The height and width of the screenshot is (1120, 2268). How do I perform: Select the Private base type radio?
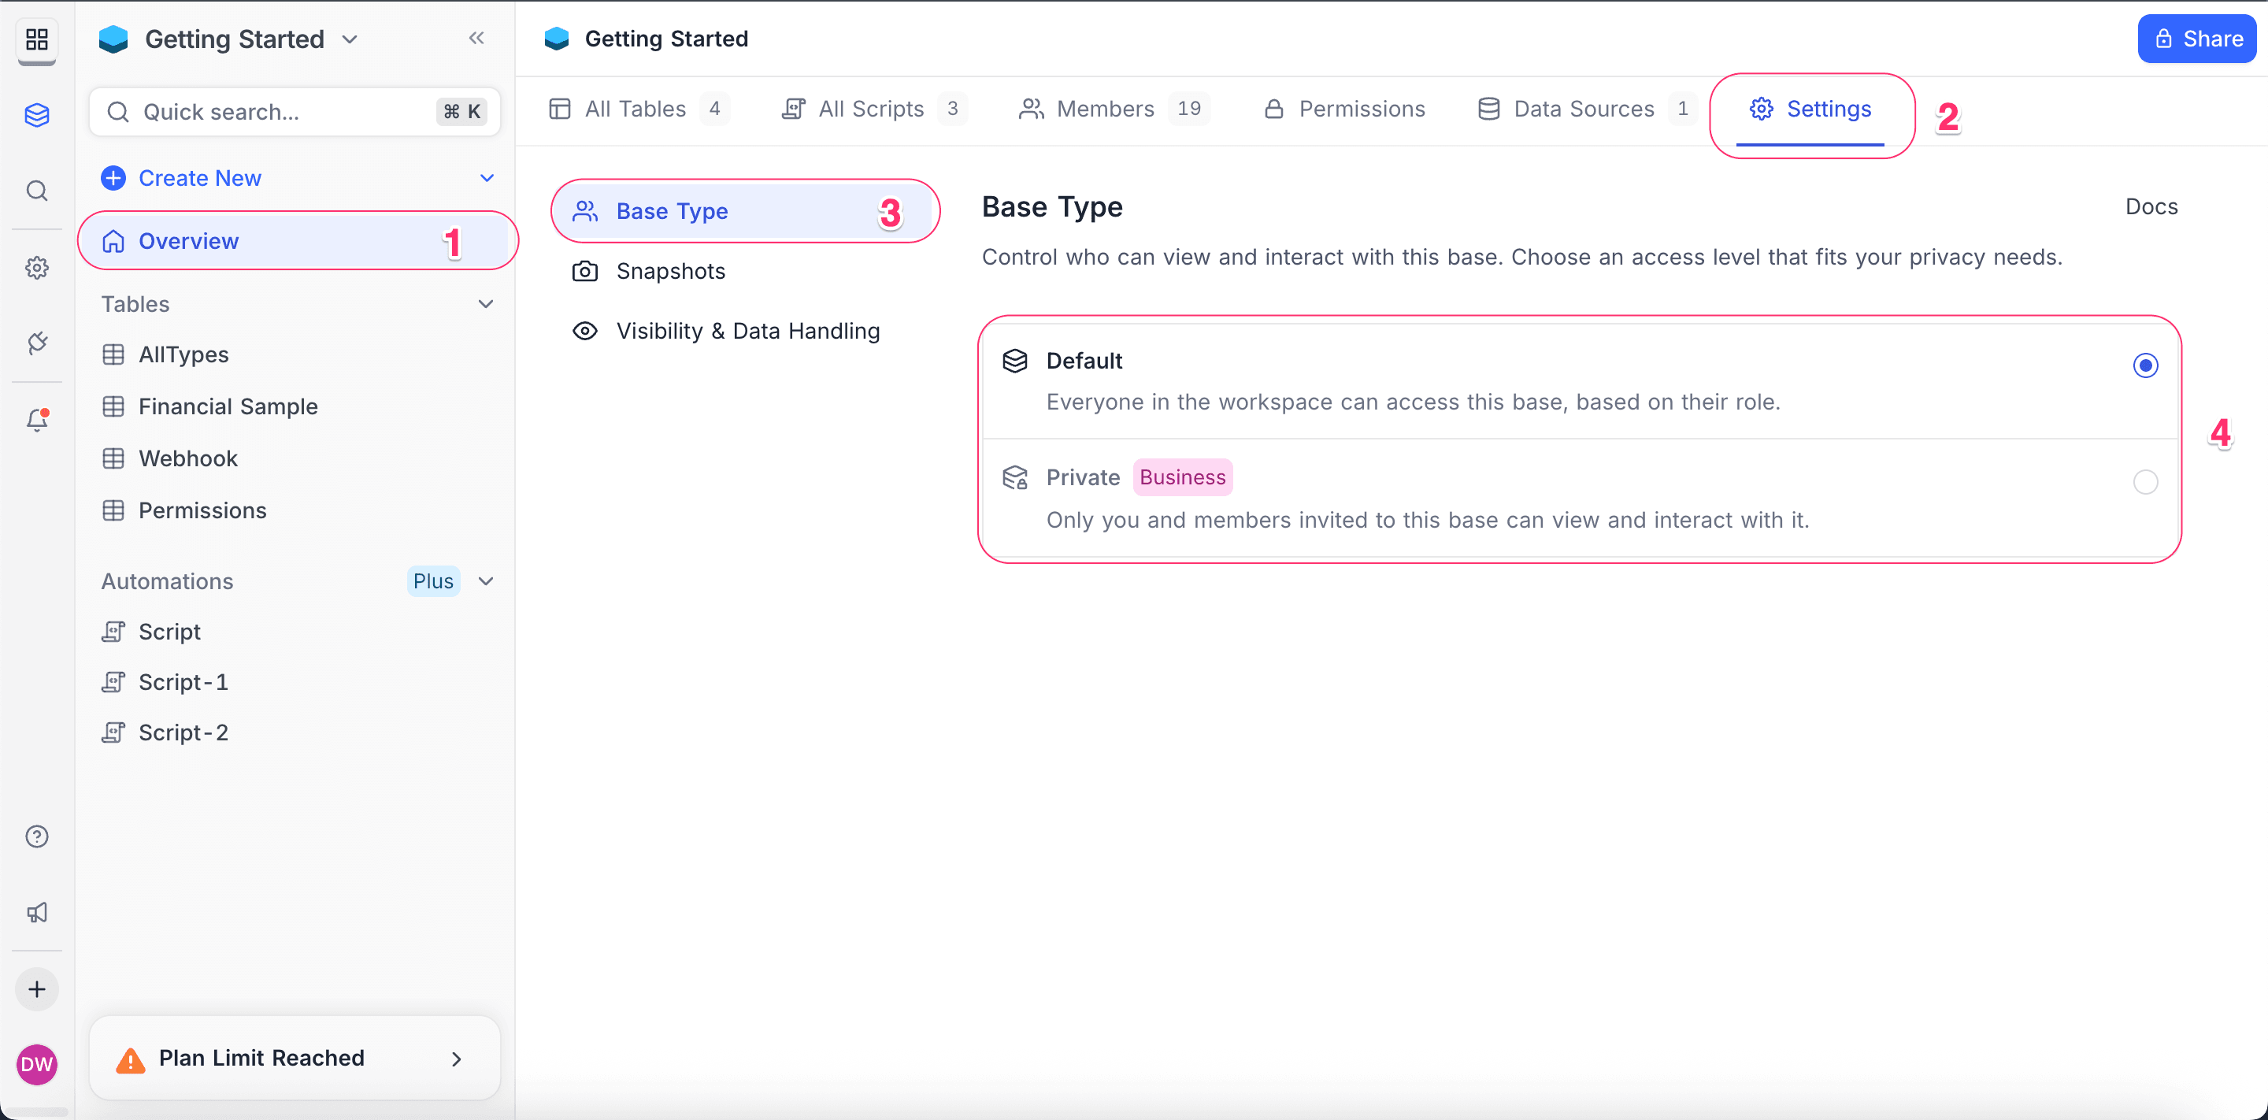pyautogui.click(x=2144, y=482)
